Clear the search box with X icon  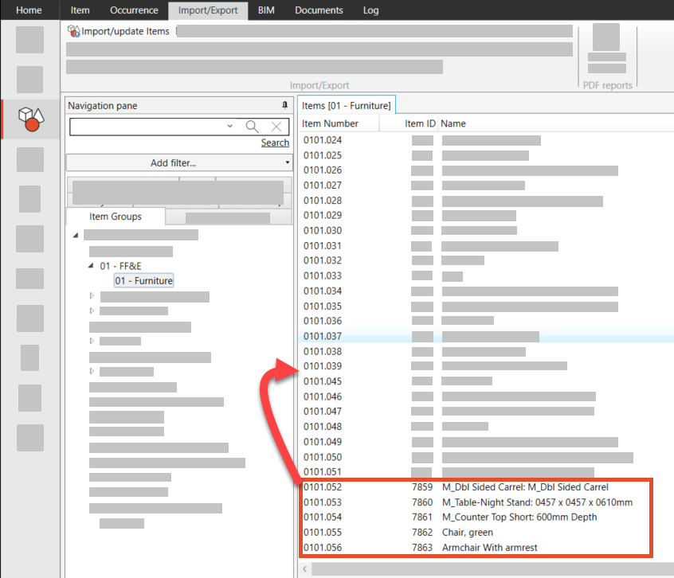coord(276,127)
